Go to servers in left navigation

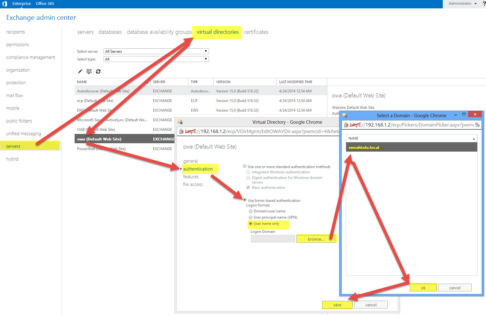13,146
